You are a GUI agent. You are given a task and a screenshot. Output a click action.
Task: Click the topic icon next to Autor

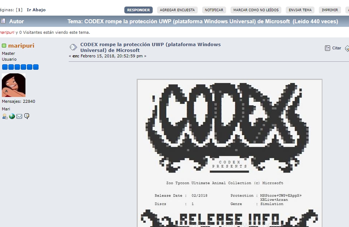click(x=3, y=21)
